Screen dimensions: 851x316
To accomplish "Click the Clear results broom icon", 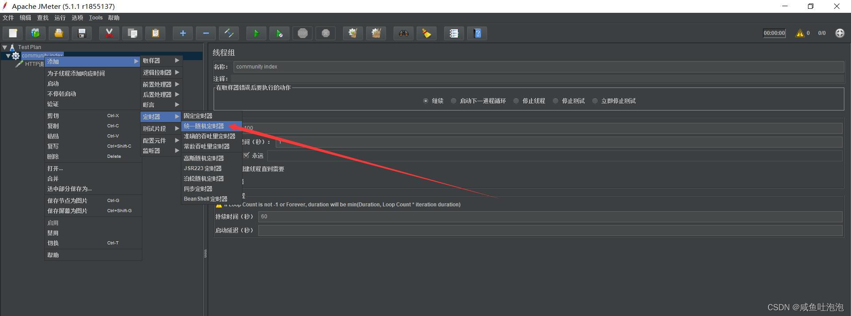I will point(353,33).
